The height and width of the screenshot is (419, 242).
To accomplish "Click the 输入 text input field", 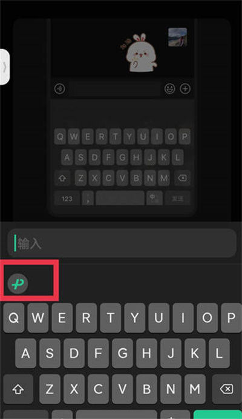I will click(x=122, y=243).
